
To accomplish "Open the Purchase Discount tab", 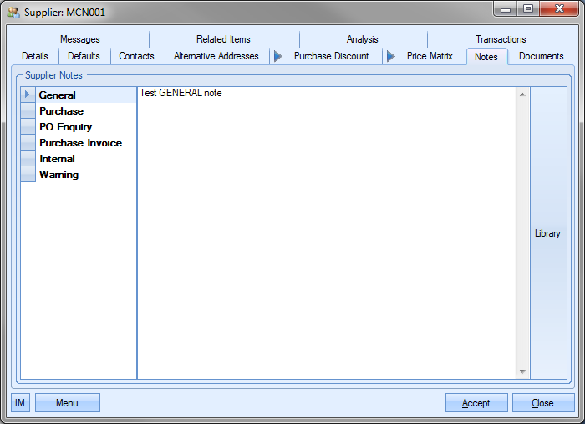I will (331, 56).
